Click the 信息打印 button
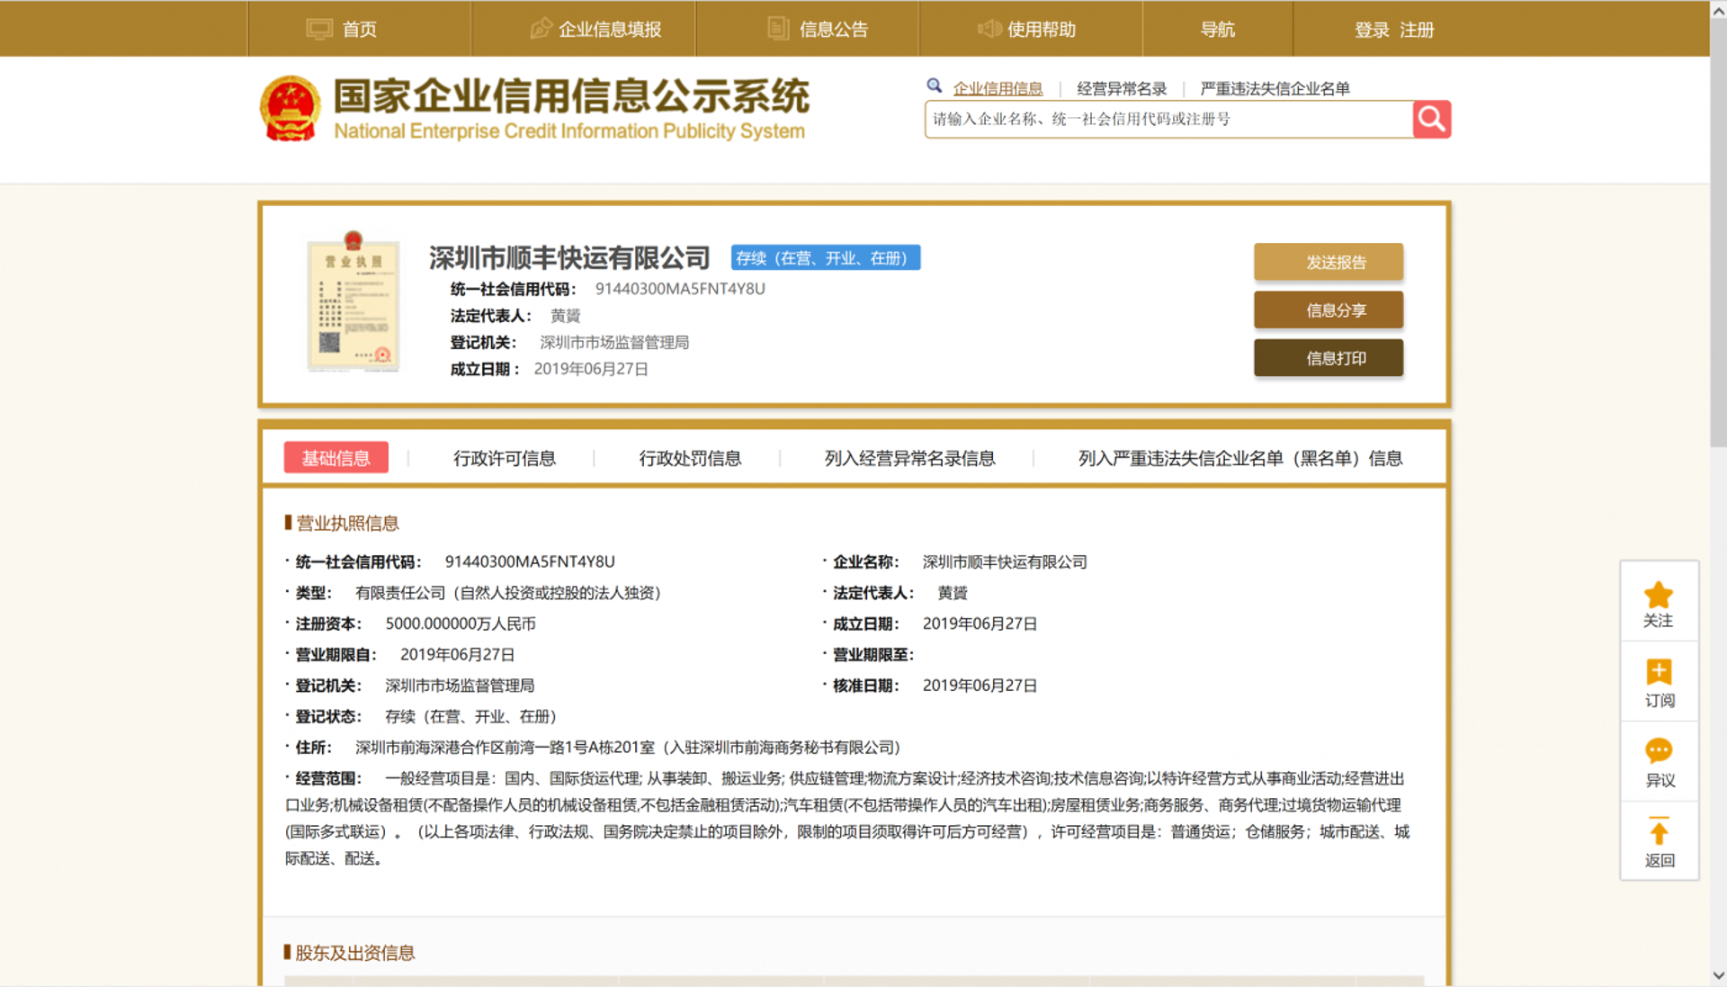Viewport: 1727px width, 987px height. click(1329, 358)
